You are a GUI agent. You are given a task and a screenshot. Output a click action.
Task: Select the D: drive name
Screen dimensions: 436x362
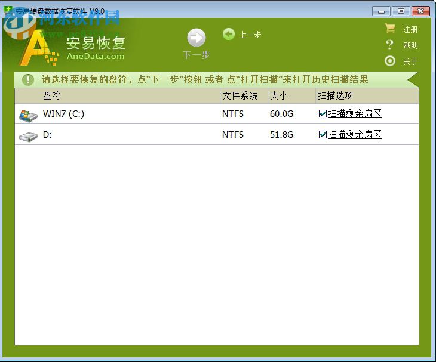tap(47, 135)
